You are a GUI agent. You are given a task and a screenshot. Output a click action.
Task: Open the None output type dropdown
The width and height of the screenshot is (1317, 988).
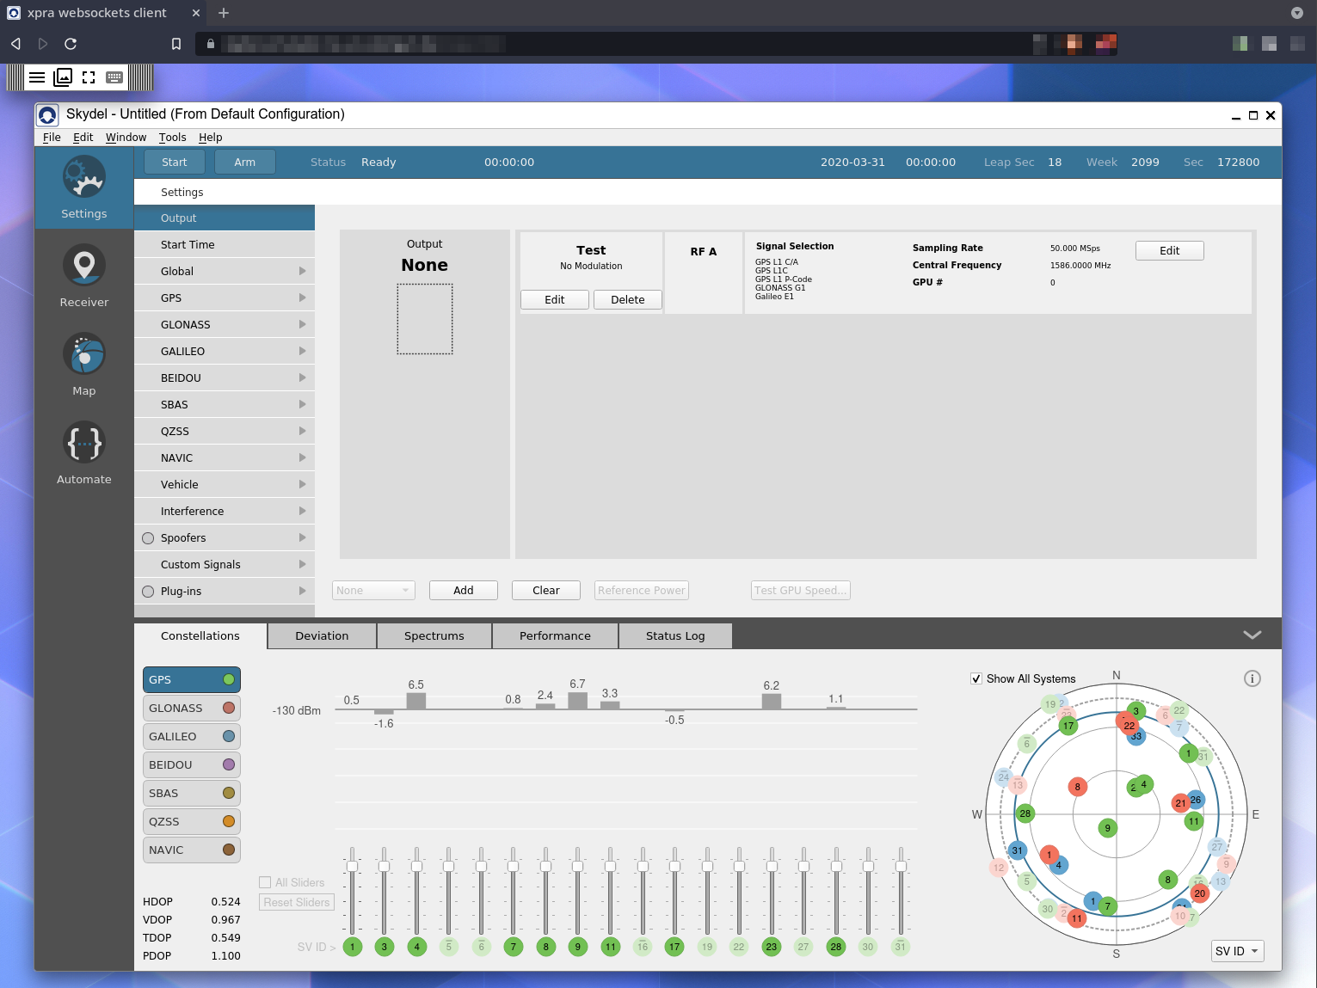tap(373, 590)
